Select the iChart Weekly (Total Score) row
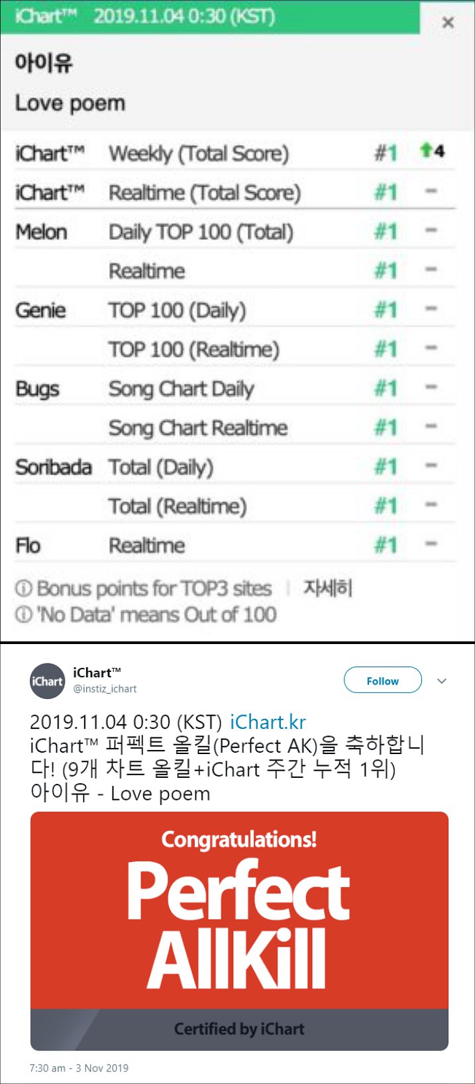475x1084 pixels. click(x=235, y=153)
